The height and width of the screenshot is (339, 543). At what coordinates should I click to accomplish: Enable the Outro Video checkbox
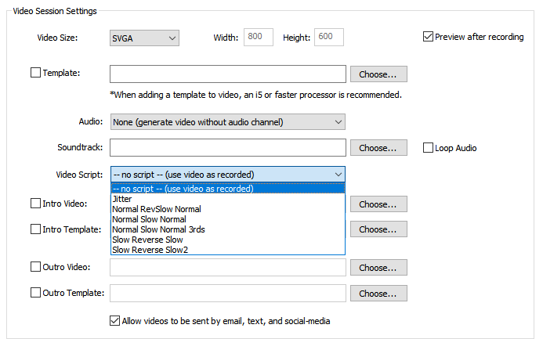(36, 267)
